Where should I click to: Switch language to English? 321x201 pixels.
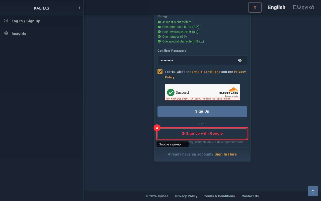(x=276, y=7)
